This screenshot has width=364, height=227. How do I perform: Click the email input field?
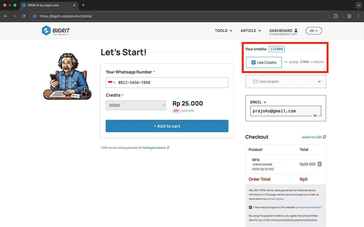coord(286,111)
